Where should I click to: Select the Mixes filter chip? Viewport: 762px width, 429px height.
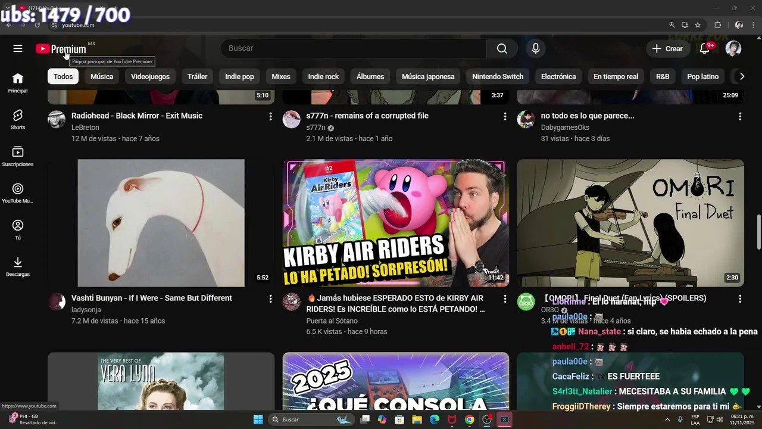coord(281,76)
